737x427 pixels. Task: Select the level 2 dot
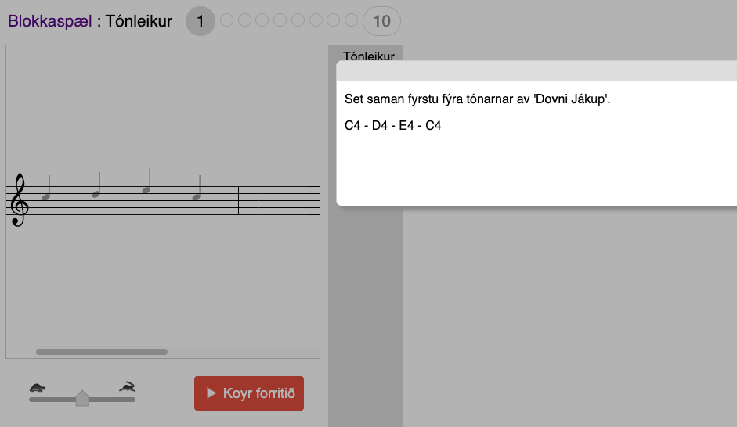pyautogui.click(x=227, y=20)
